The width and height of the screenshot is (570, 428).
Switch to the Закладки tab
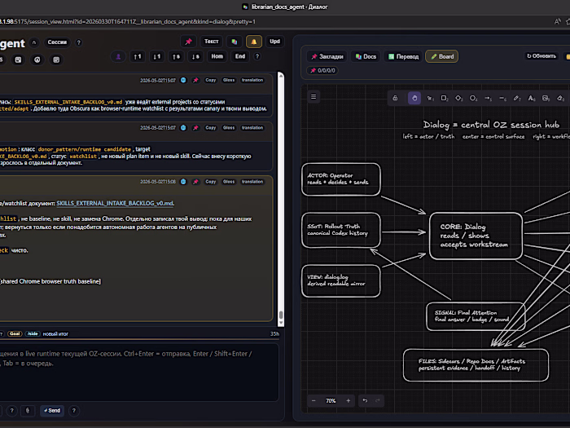[327, 56]
